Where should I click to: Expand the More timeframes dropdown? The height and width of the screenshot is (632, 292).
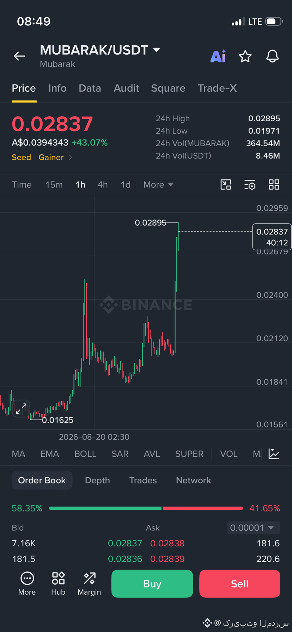pyautogui.click(x=158, y=185)
